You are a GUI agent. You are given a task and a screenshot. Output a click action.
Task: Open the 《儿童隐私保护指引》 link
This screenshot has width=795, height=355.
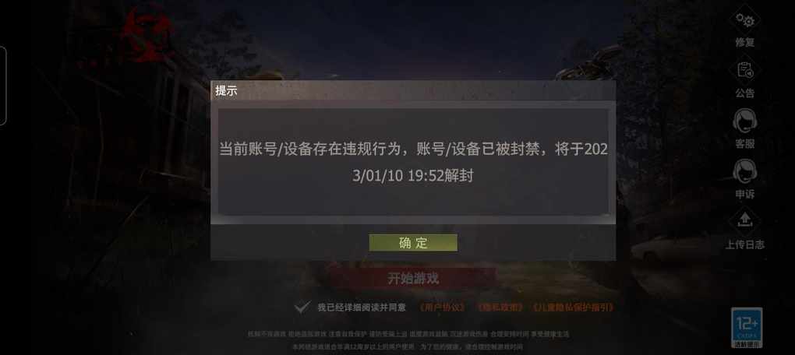(x=574, y=308)
